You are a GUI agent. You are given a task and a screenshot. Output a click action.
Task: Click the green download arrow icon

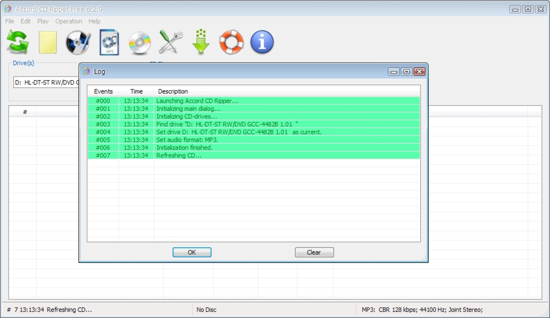pyautogui.click(x=201, y=41)
